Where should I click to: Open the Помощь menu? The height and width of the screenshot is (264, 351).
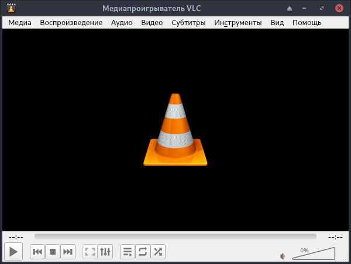307,23
